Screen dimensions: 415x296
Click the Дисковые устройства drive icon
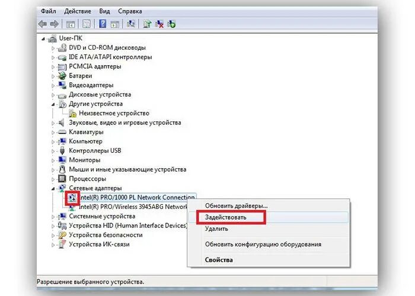(x=62, y=95)
